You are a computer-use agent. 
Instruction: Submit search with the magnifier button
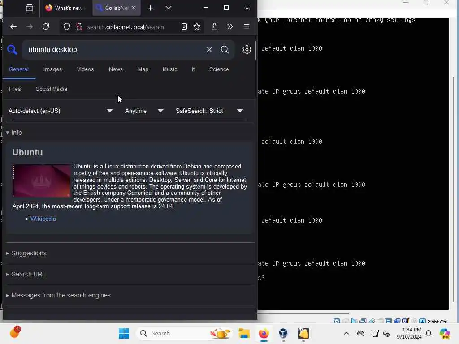point(225,50)
